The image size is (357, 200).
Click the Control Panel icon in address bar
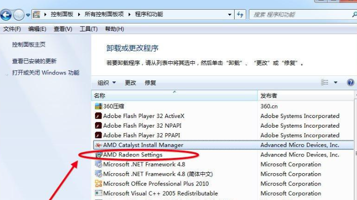37,15
